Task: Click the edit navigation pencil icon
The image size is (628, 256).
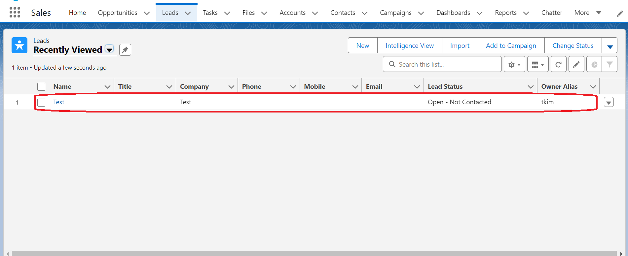Action: point(620,14)
